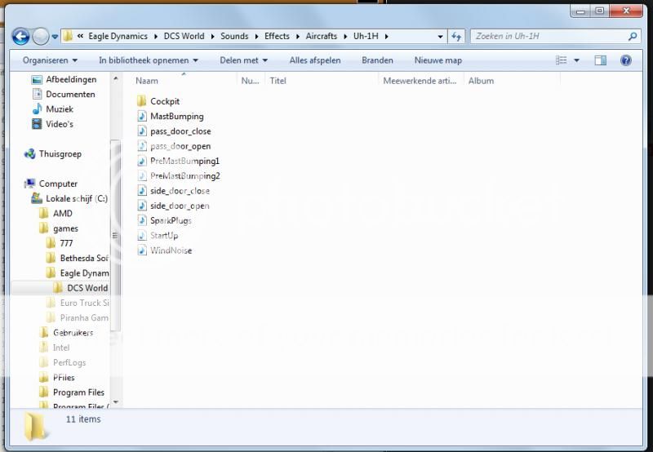Click the change view icon
Image resolution: width=653 pixels, height=452 pixels.
pyautogui.click(x=562, y=60)
